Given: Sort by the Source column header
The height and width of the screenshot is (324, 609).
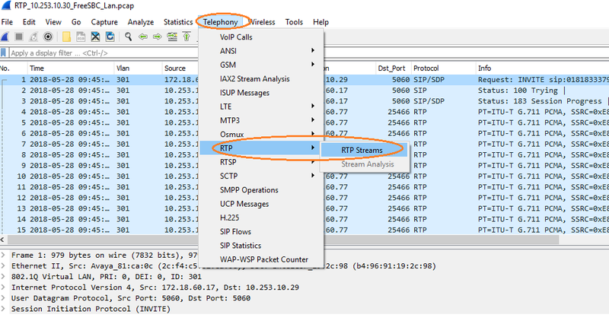Looking at the screenshot, I should click(x=180, y=68).
